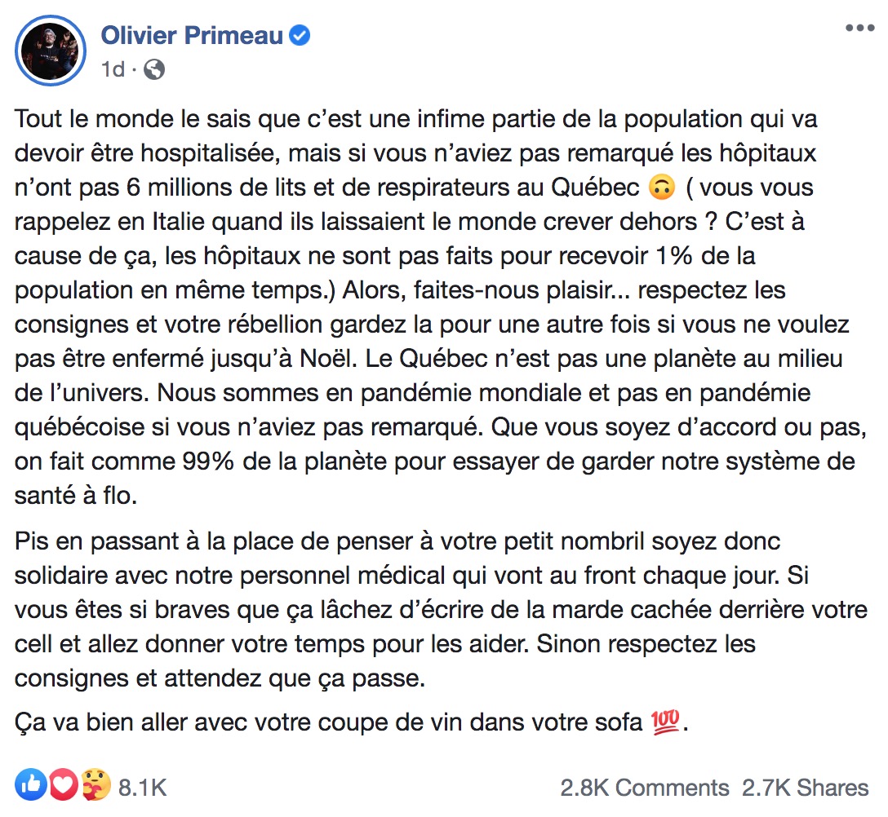Click the thumbs-up Like reaction icon

coord(30,784)
